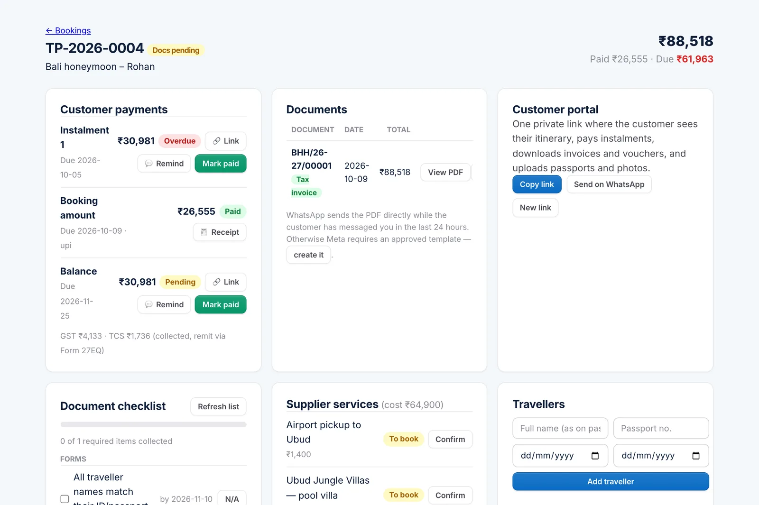Copy the customer portal link
759x505 pixels.
point(537,184)
